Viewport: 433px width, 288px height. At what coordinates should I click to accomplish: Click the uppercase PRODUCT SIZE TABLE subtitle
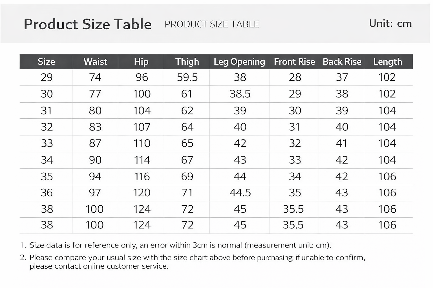point(212,24)
